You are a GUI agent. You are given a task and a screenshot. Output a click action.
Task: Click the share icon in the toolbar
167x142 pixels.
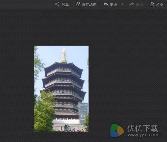pyautogui.click(x=57, y=4)
